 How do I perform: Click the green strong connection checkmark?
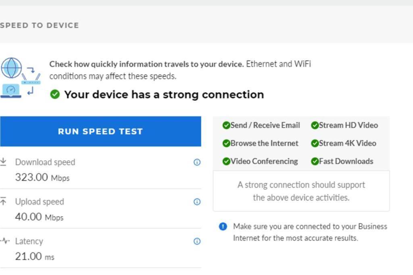pyautogui.click(x=55, y=94)
